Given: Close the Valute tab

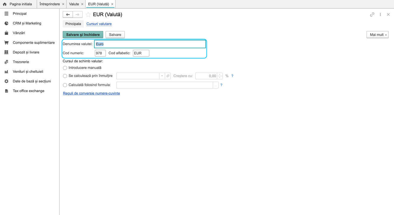Looking at the screenshot, I should click(x=82, y=4).
